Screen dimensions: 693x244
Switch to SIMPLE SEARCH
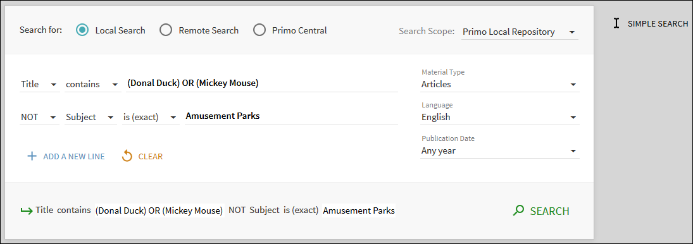(x=658, y=24)
